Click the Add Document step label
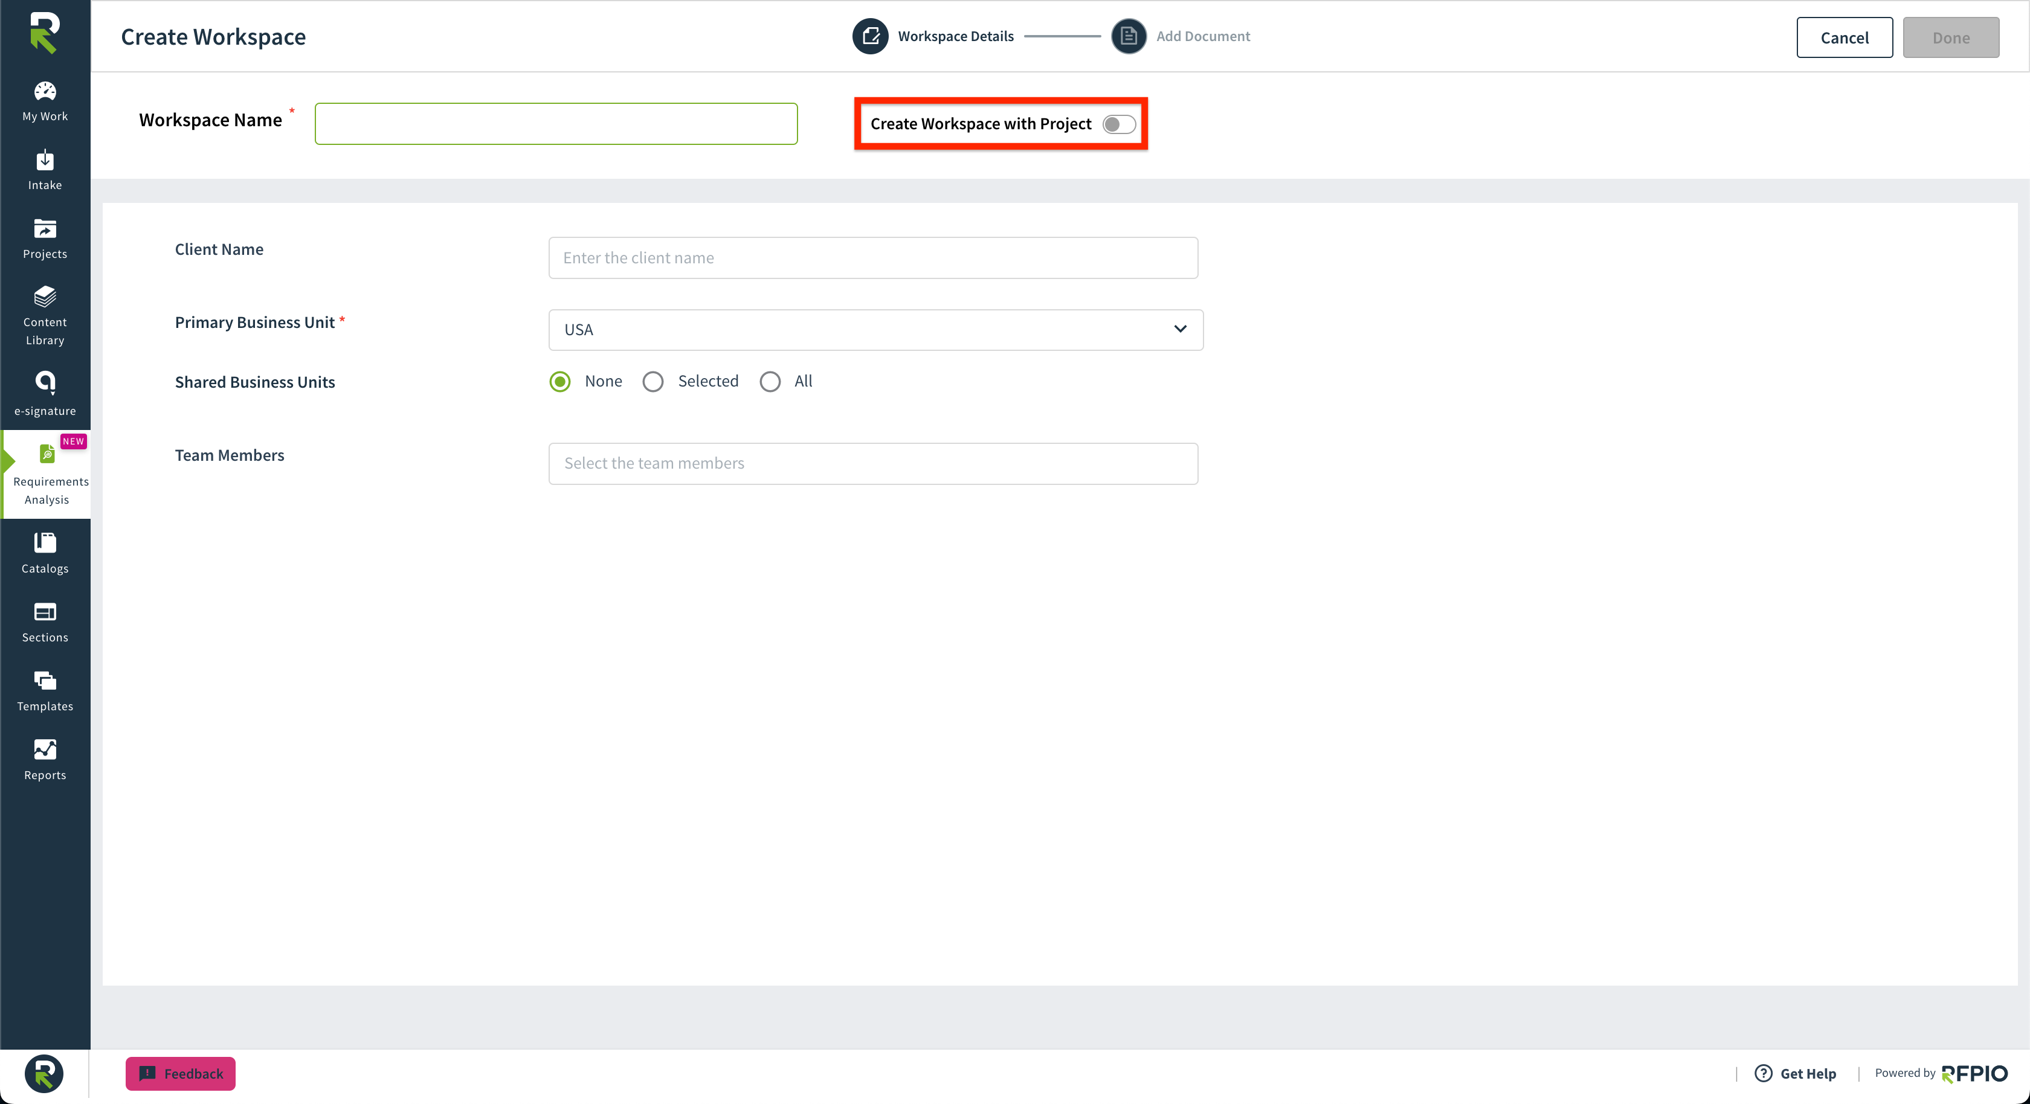 (x=1203, y=36)
